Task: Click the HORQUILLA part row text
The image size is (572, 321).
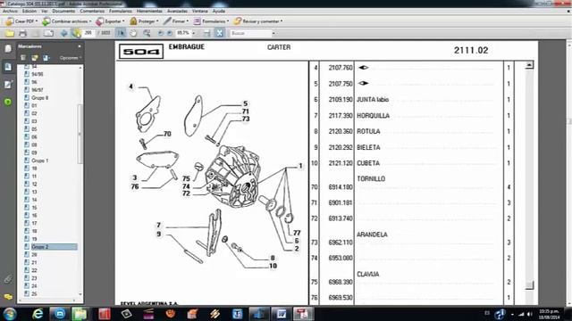Action: [x=374, y=116]
